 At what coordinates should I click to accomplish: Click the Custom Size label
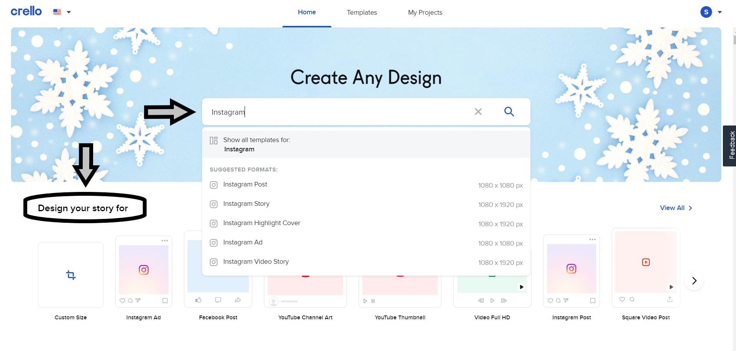[x=71, y=317]
